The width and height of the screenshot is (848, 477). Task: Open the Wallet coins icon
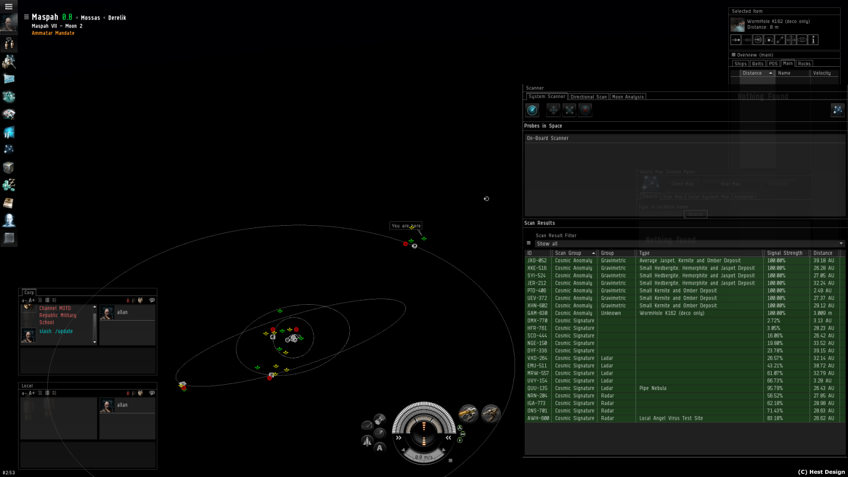pos(9,185)
